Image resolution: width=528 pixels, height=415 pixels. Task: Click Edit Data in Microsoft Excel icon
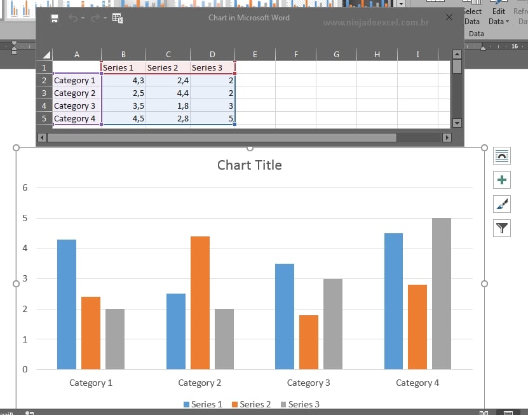coord(118,18)
